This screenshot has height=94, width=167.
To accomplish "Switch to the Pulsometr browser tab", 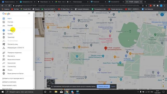I will 98,2.
